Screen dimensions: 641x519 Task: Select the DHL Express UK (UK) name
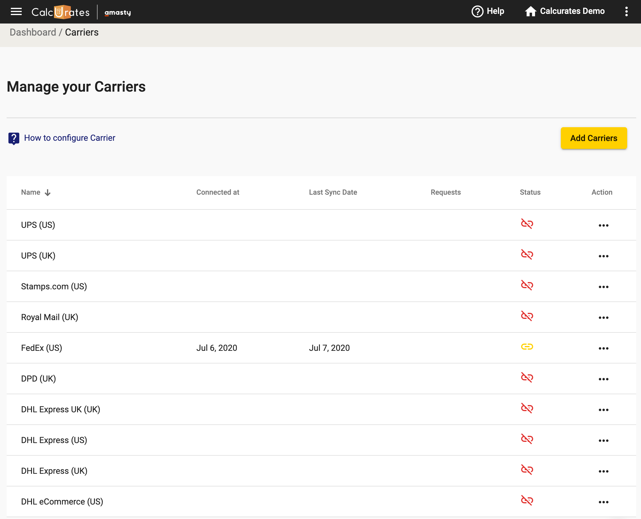point(61,409)
